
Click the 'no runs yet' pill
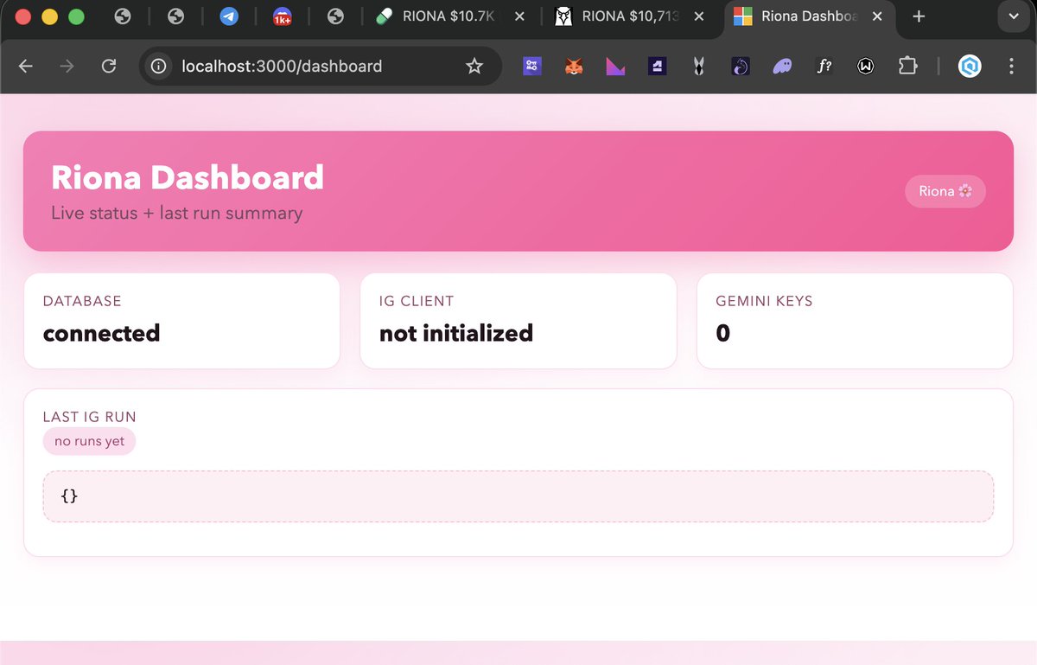[x=90, y=441]
